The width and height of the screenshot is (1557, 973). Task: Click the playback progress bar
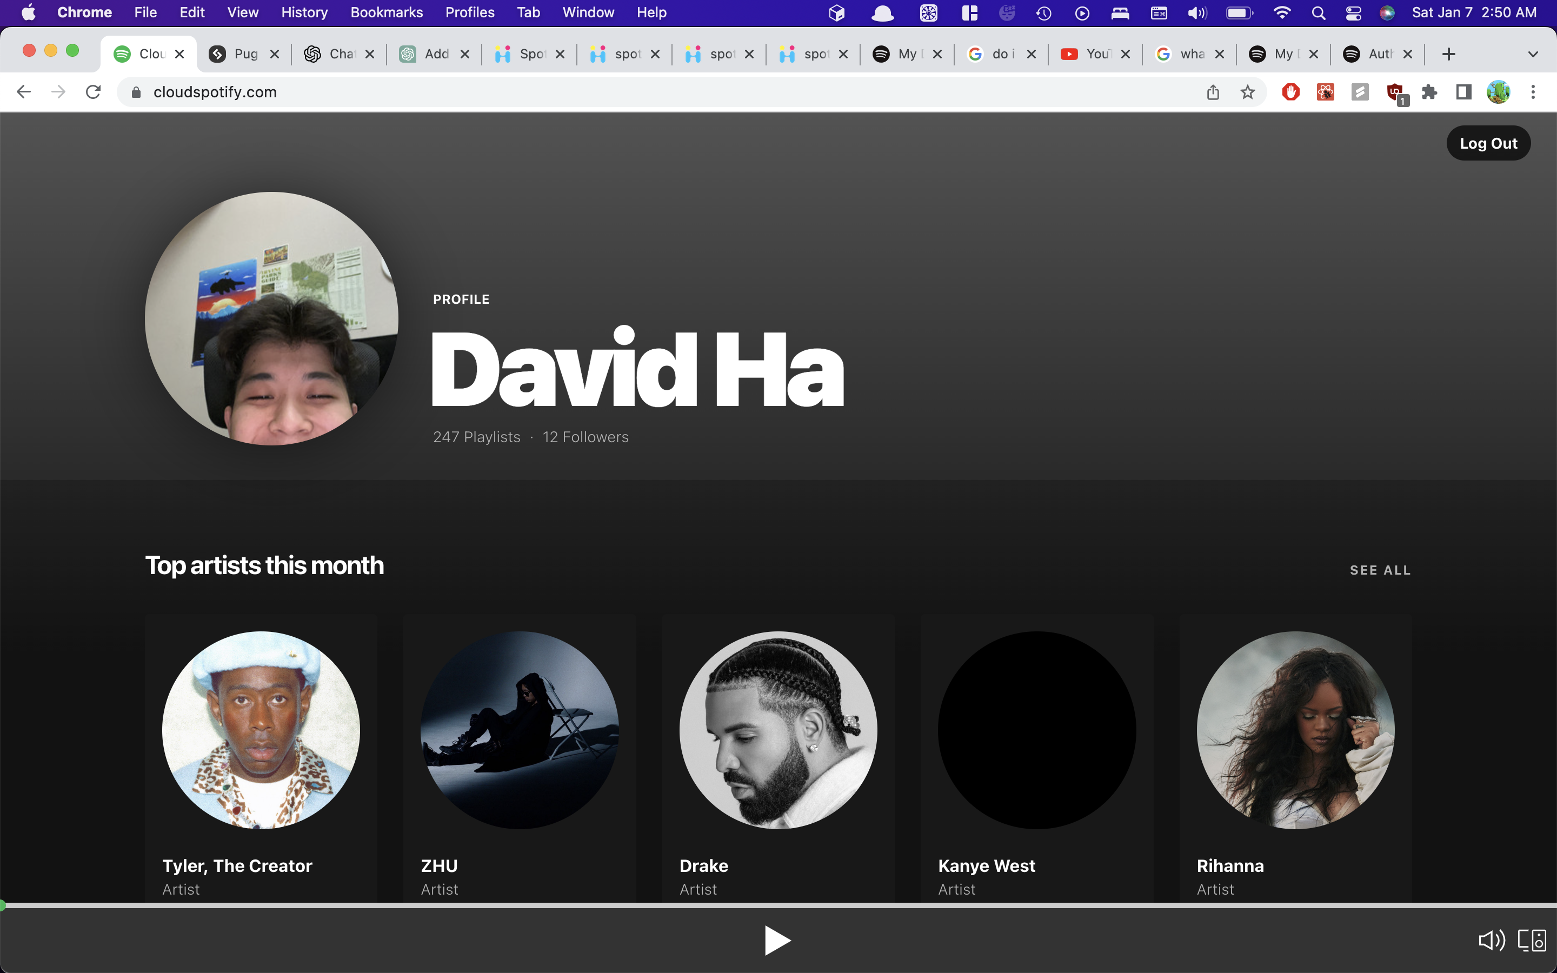[x=778, y=905]
